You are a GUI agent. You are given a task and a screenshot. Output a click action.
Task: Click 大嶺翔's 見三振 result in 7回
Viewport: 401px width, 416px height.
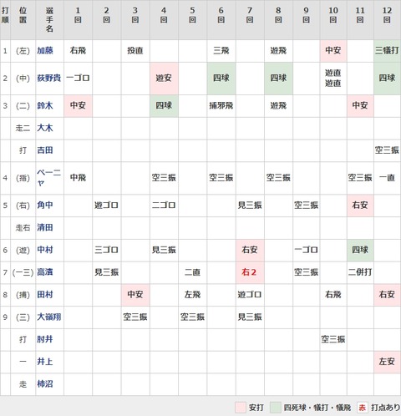tap(250, 317)
